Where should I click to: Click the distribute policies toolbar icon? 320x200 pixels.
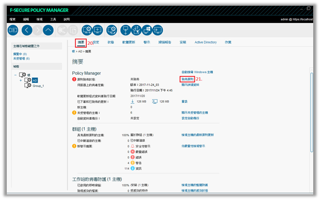tap(13, 30)
